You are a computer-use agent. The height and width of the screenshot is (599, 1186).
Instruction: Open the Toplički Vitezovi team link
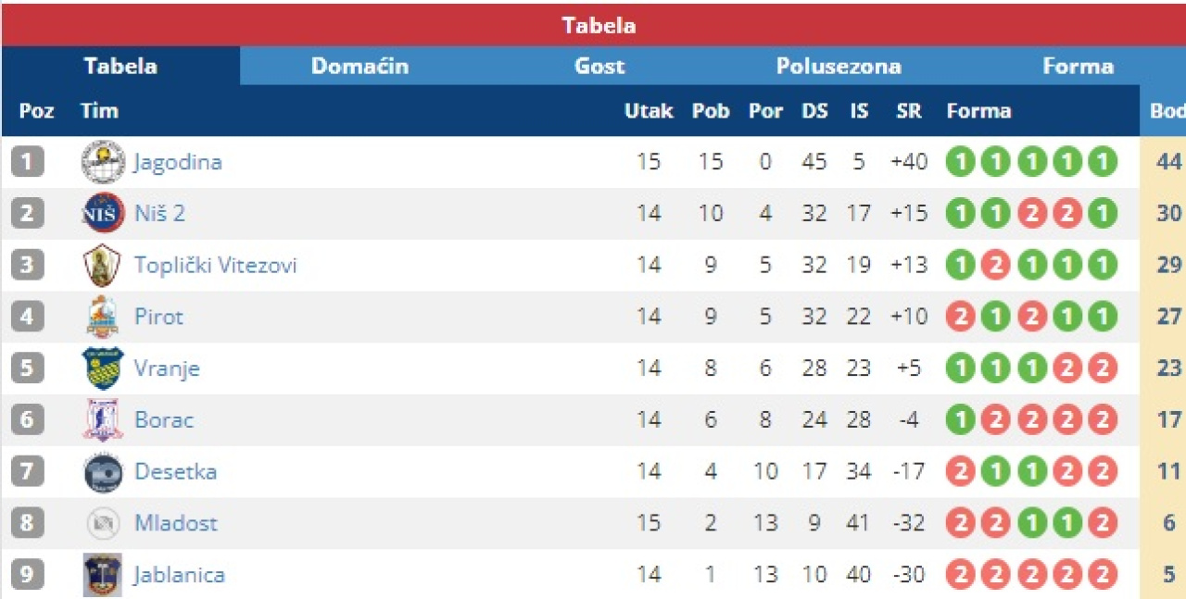click(216, 266)
